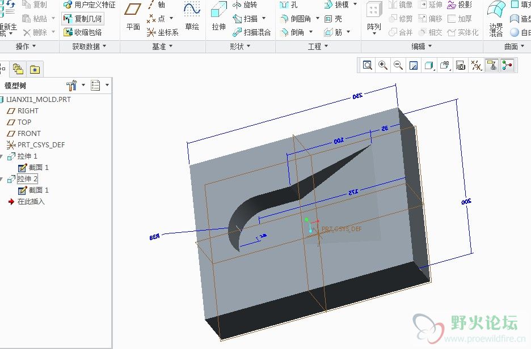Open the saved views (camera) icon
This screenshot has width=531, height=349.
pos(460,65)
